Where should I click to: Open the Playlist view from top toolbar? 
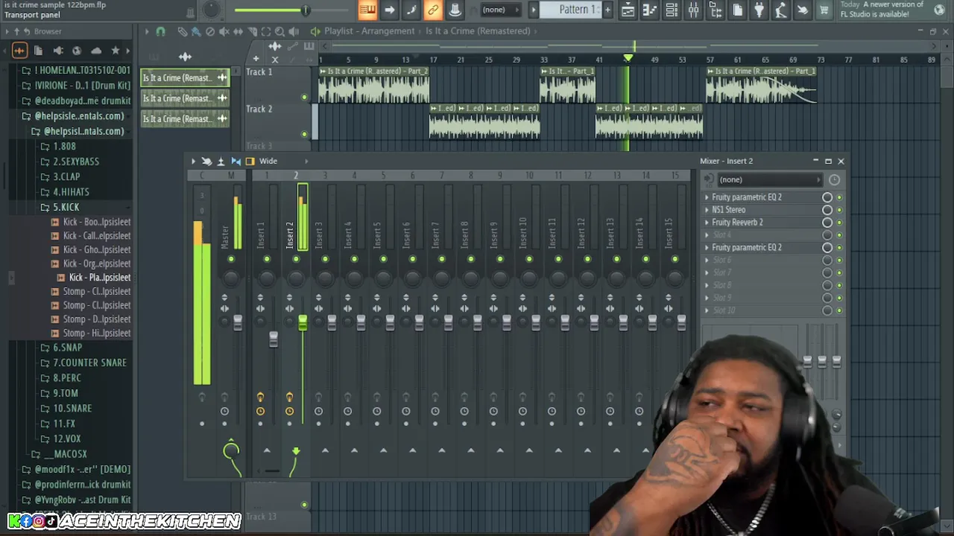click(628, 10)
